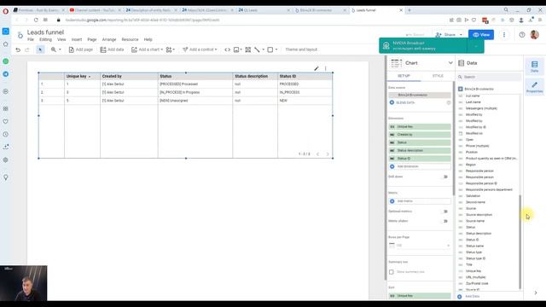Image resolution: width=546 pixels, height=307 pixels.
Task: Open the community visualizations icon
Action: [169, 49]
